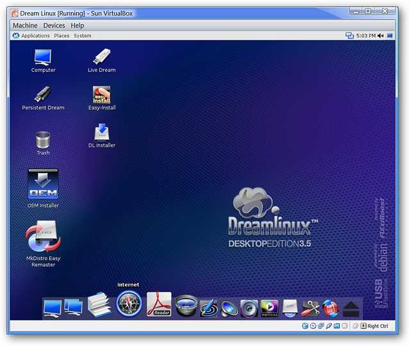The width and height of the screenshot is (410, 346).
Task: Click the Dreamlinux logo icon beside Applications
Action: [x=15, y=36]
